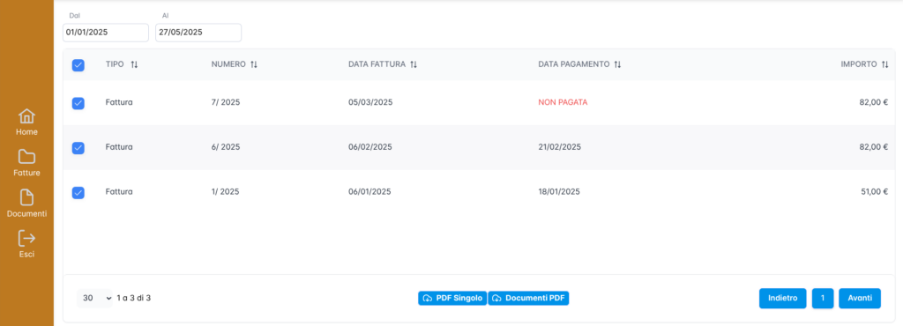Sort by DATA FATTURA arrows icon
This screenshot has height=326, width=903.
[414, 65]
